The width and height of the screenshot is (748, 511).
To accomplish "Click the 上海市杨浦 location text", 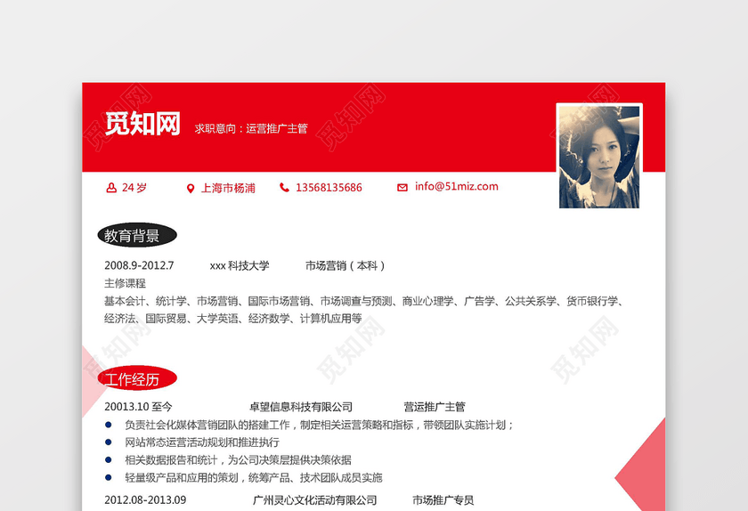I will pos(228,189).
